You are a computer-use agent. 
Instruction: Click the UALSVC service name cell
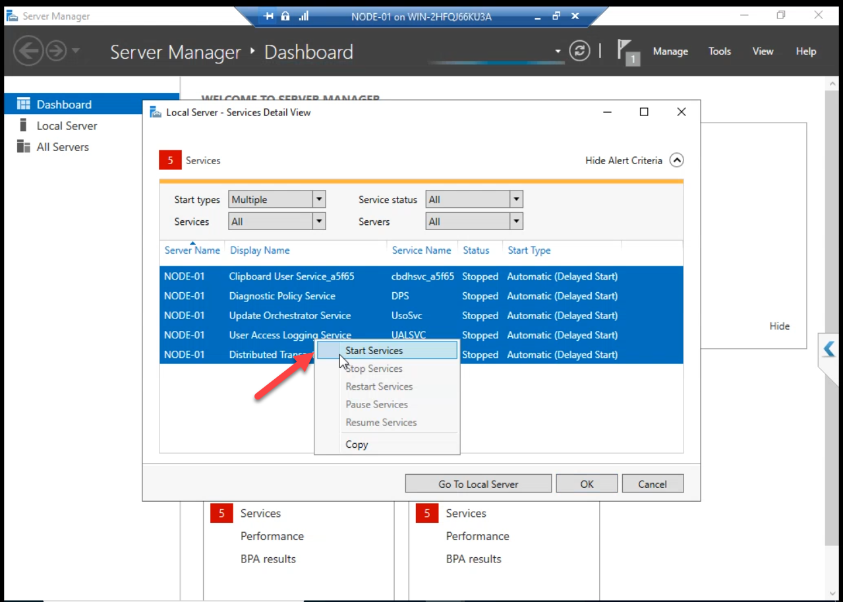(x=408, y=335)
